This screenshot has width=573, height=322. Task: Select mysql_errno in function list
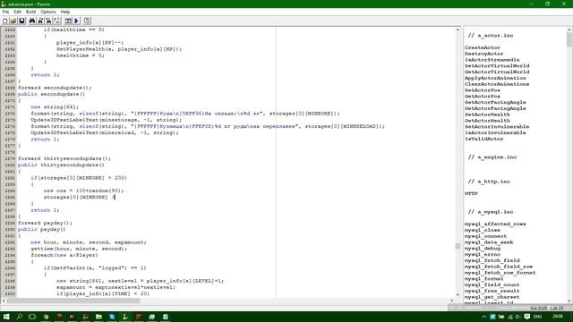pyautogui.click(x=483, y=254)
